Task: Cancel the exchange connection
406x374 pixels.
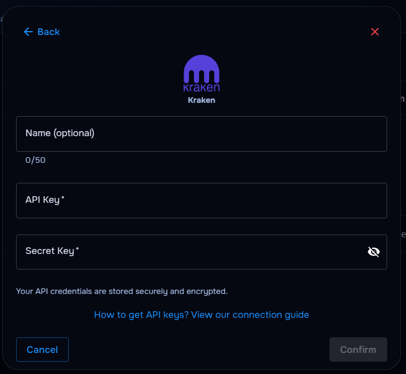Action: [42, 350]
